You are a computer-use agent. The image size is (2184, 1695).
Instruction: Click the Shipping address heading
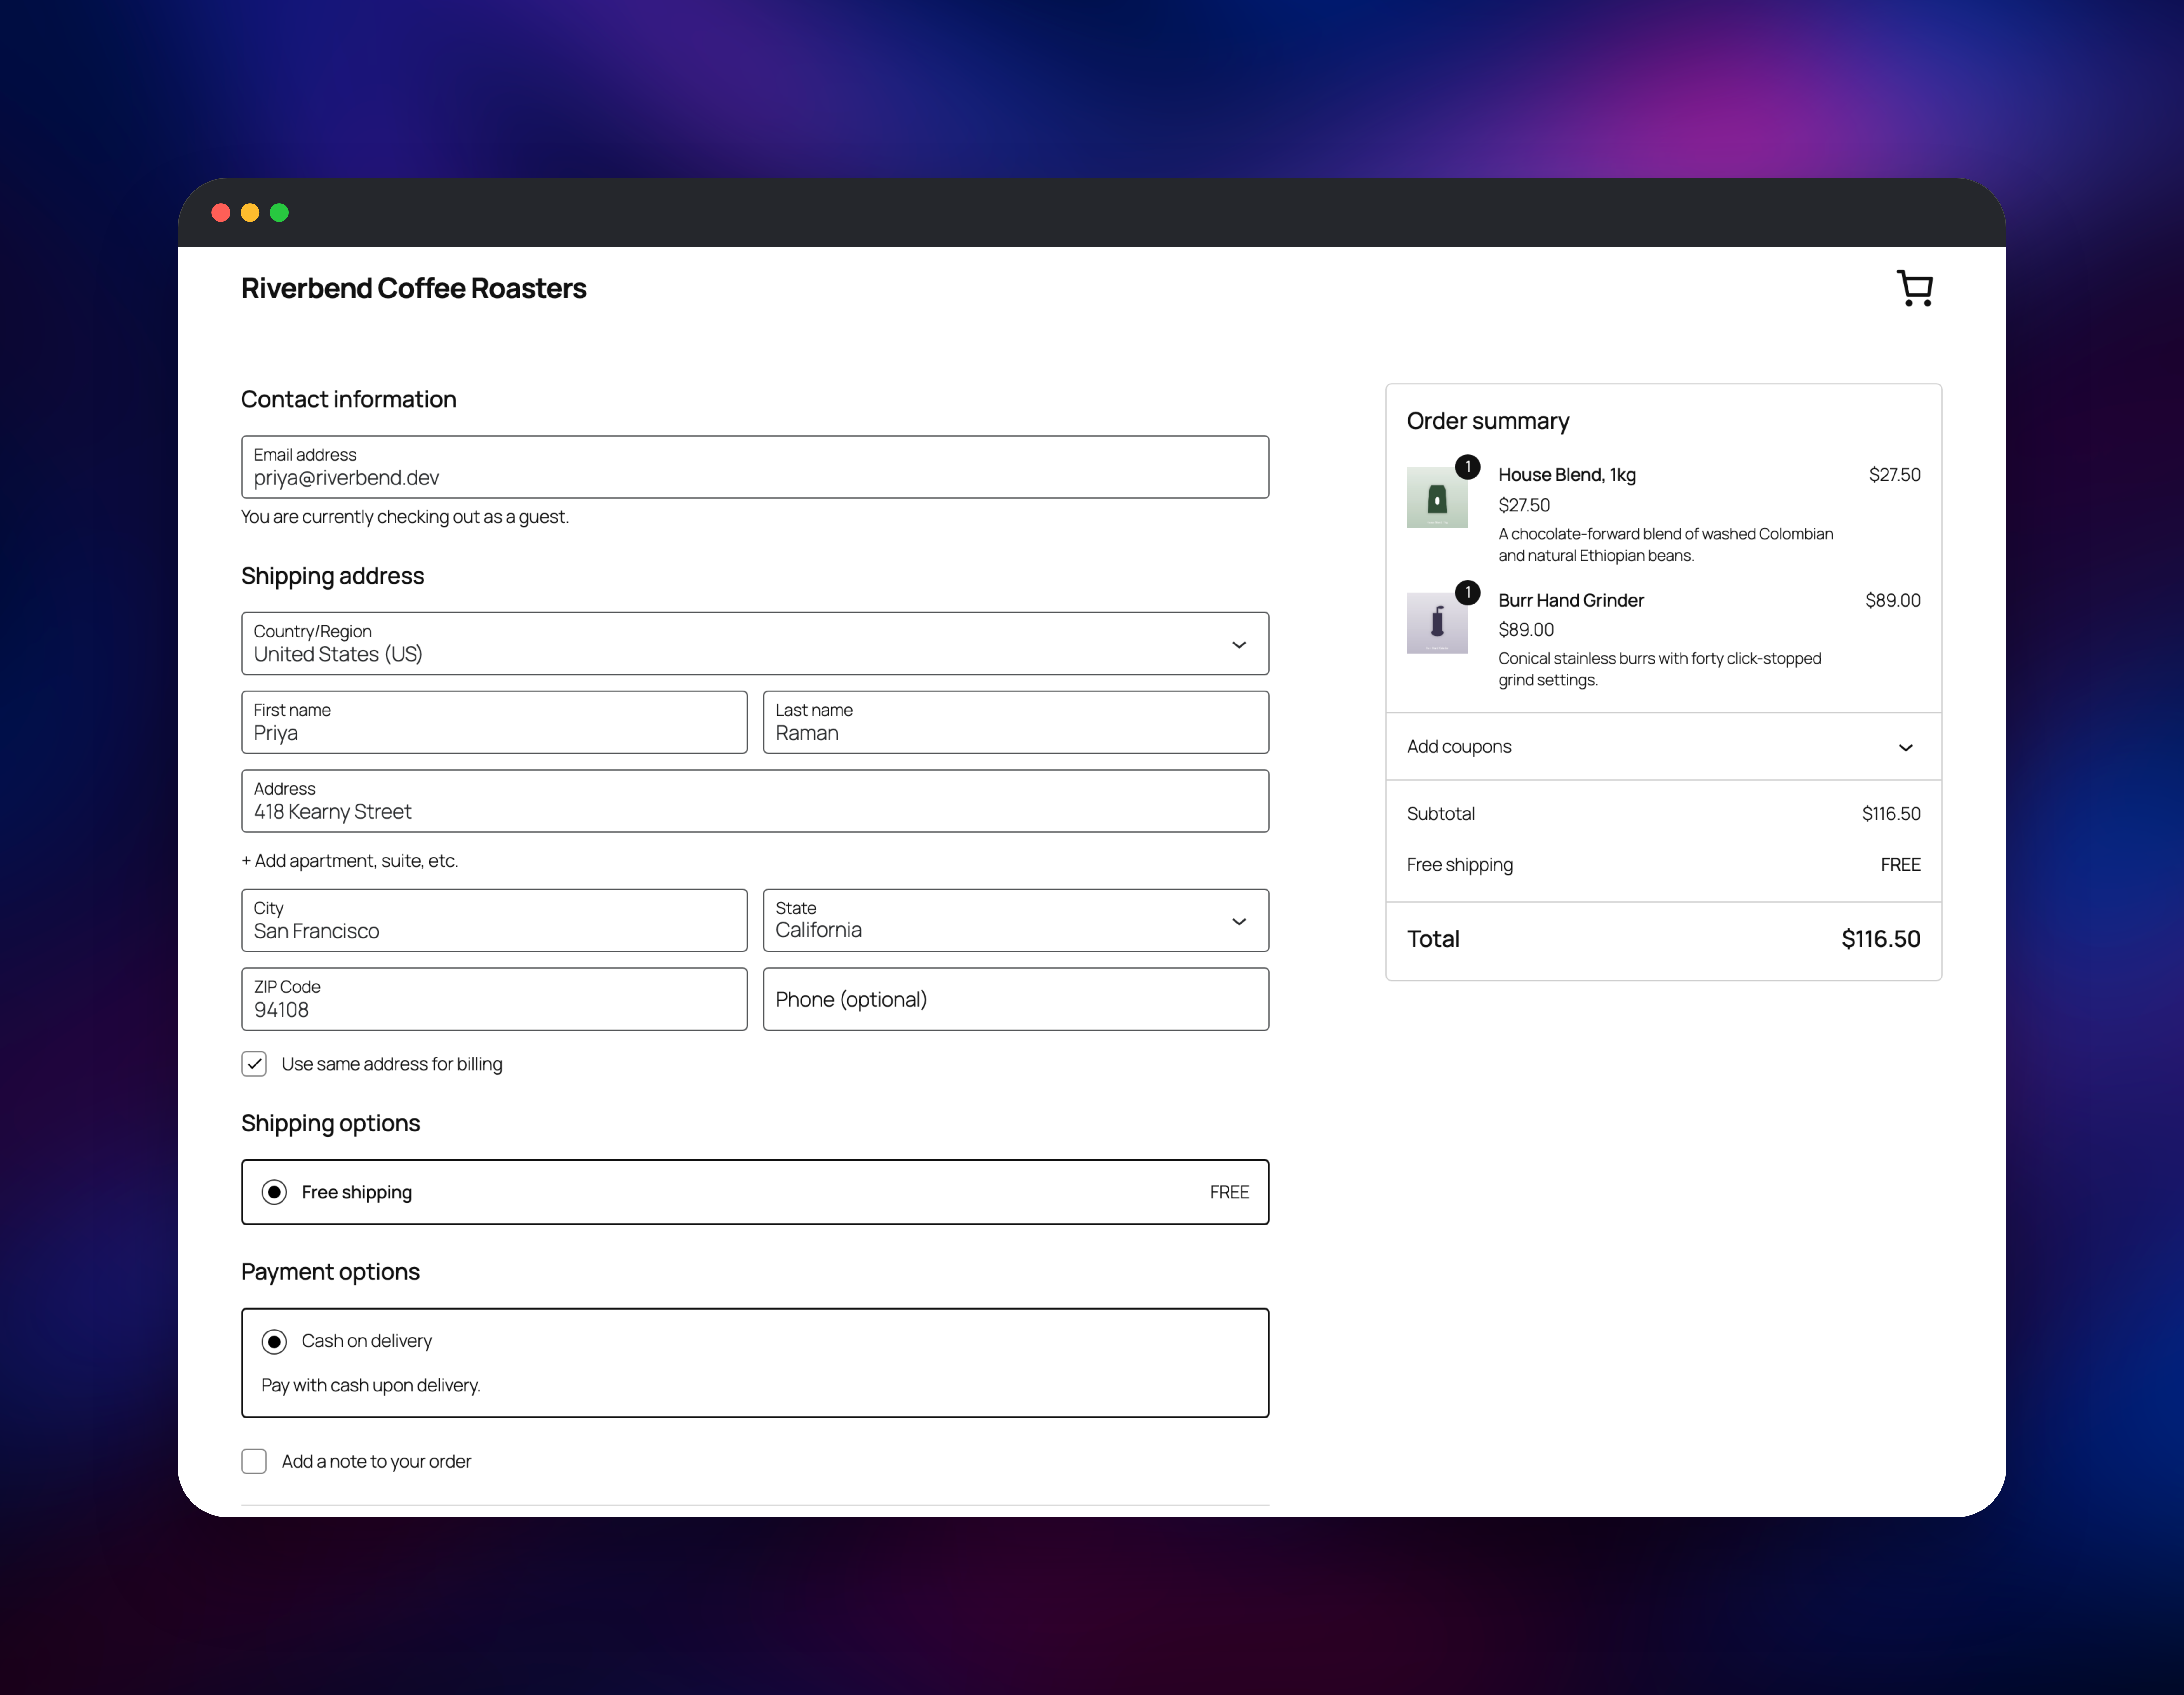click(x=333, y=576)
